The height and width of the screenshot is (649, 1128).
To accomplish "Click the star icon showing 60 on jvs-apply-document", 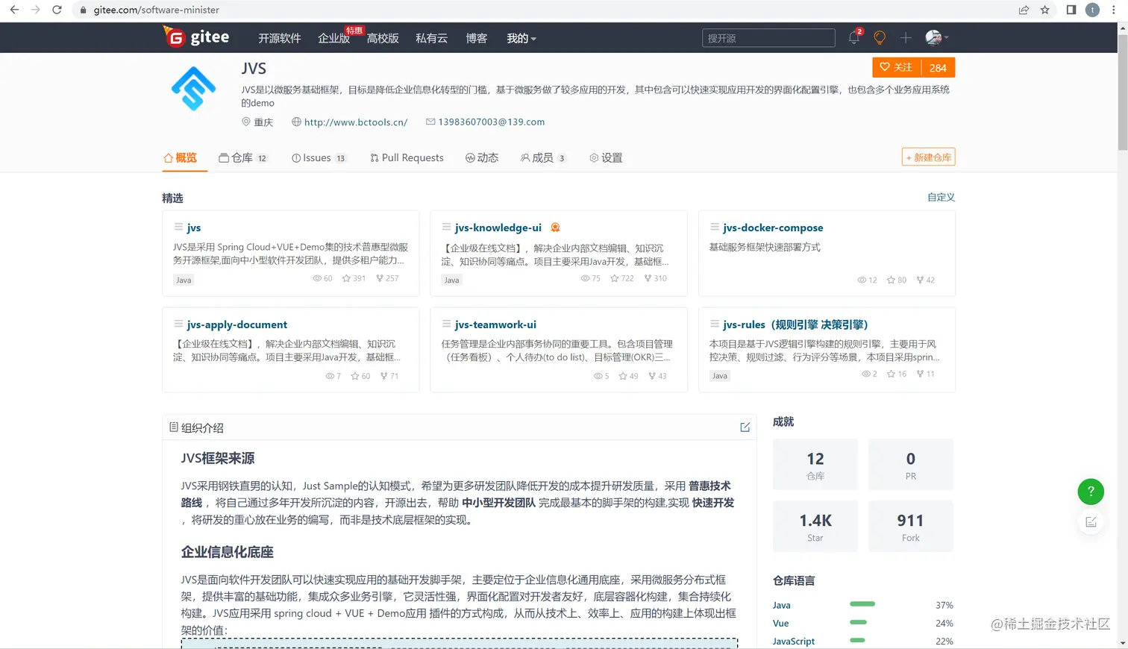I will click(355, 376).
